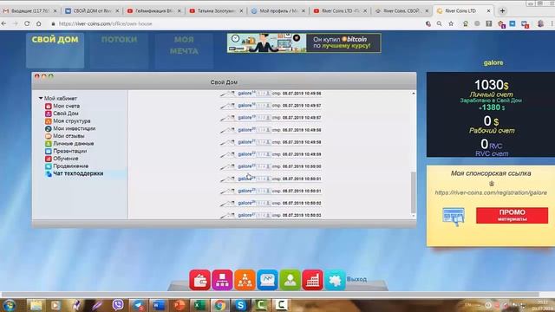Viewport: 555px width, 312px height.
Task: Open Продвижение in the sidebar
Action: click(70, 166)
